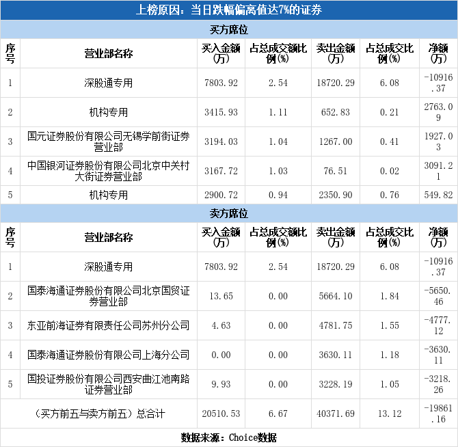Select the 数据来源:Choice数据 footer
This screenshot has width=458, height=447.
tap(229, 437)
